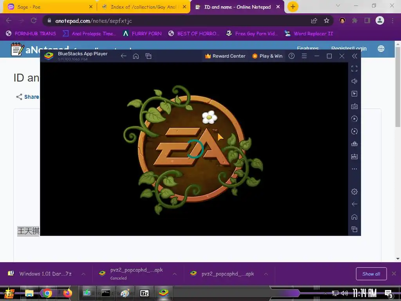Toggle Chrome side panel

(367, 20)
